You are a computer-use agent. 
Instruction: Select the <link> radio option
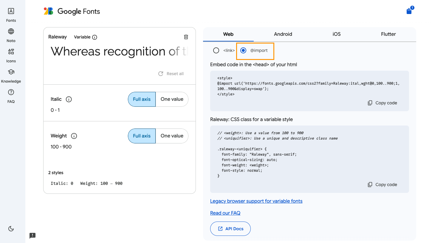tap(216, 50)
